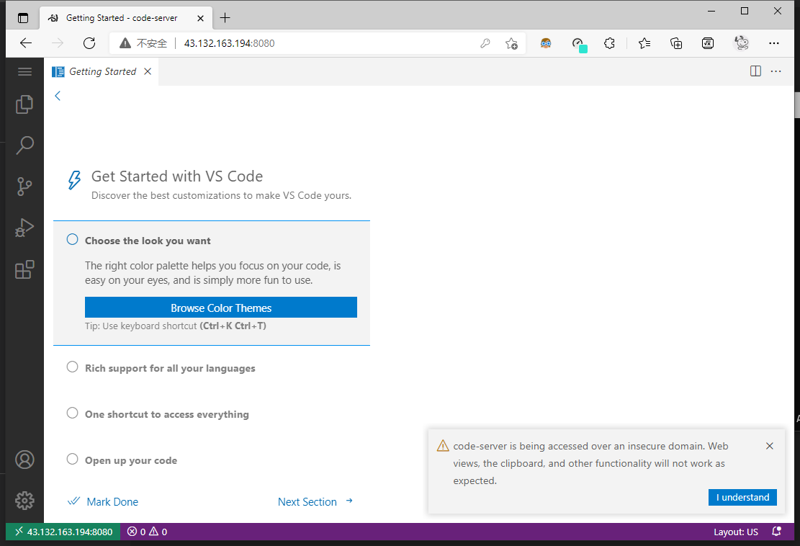Open the Manage gear settings icon
Image resolution: width=800 pixels, height=546 pixels.
tap(24, 500)
